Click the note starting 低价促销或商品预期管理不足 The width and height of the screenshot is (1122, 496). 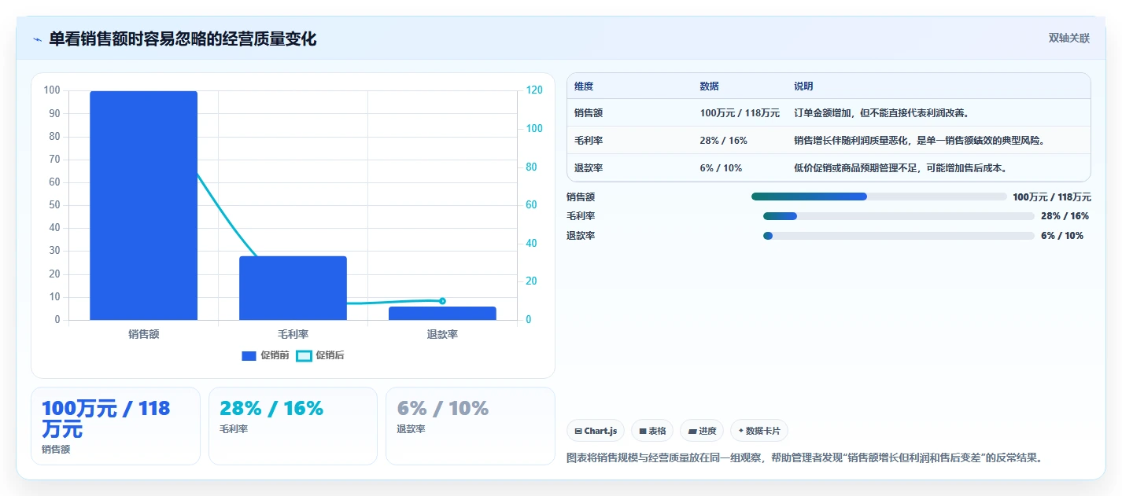(x=901, y=168)
